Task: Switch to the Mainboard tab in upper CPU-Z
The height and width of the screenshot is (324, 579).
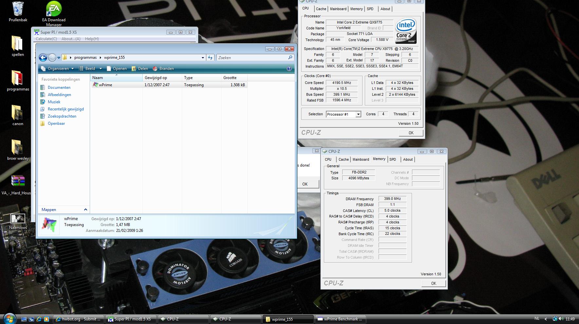Action: (x=338, y=9)
